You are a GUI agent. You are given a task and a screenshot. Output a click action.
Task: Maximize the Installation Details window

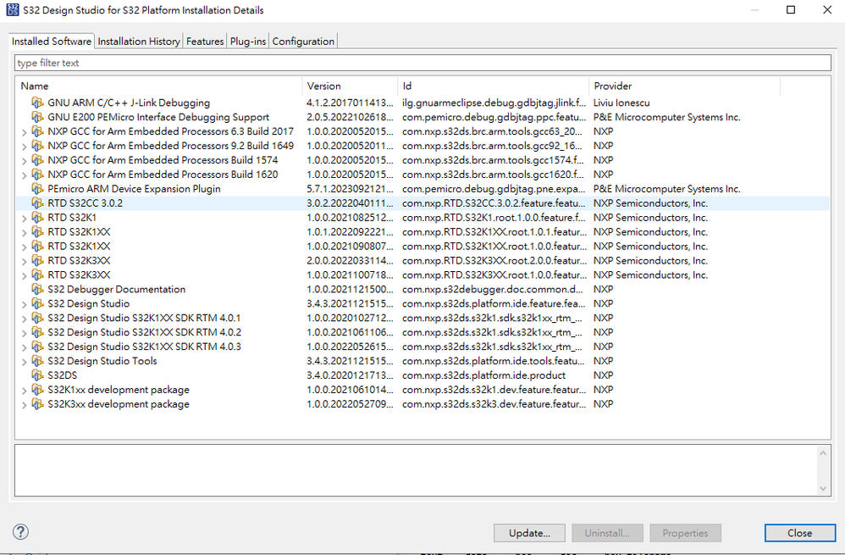pyautogui.click(x=791, y=9)
